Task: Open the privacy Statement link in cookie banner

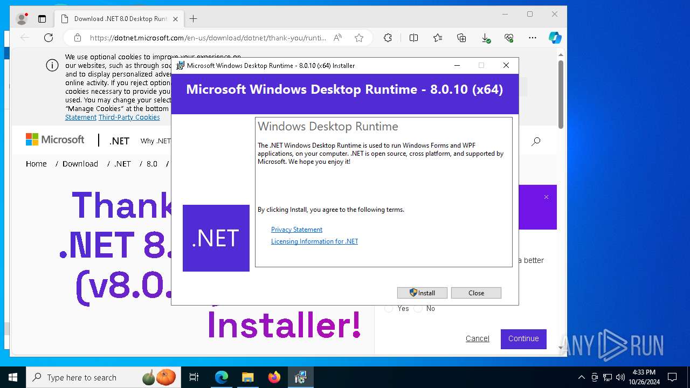Action: pos(81,117)
